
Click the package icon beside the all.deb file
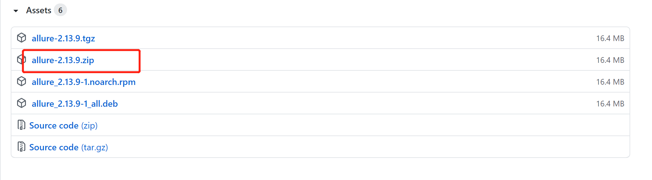pos(22,103)
